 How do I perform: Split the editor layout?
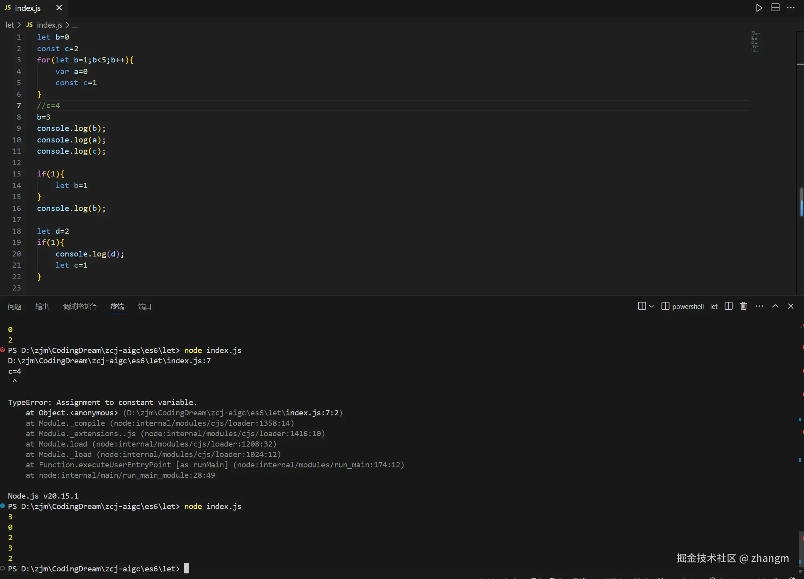[x=775, y=8]
